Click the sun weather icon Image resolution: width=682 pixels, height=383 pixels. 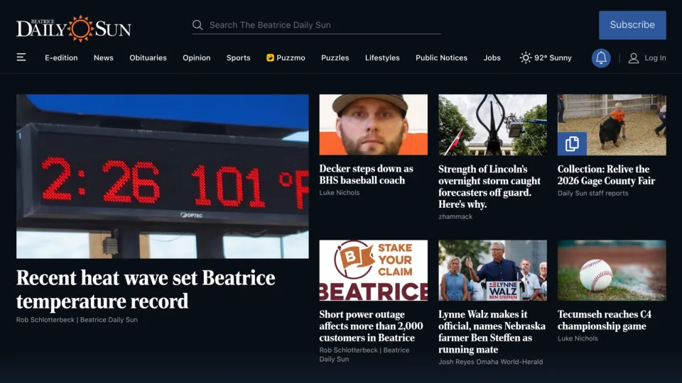coord(526,57)
